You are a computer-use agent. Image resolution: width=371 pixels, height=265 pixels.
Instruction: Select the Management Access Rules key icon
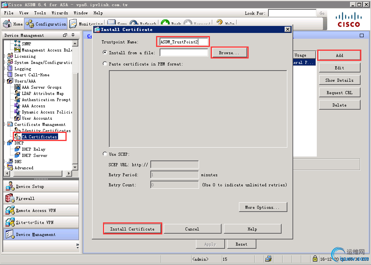coord(17,50)
